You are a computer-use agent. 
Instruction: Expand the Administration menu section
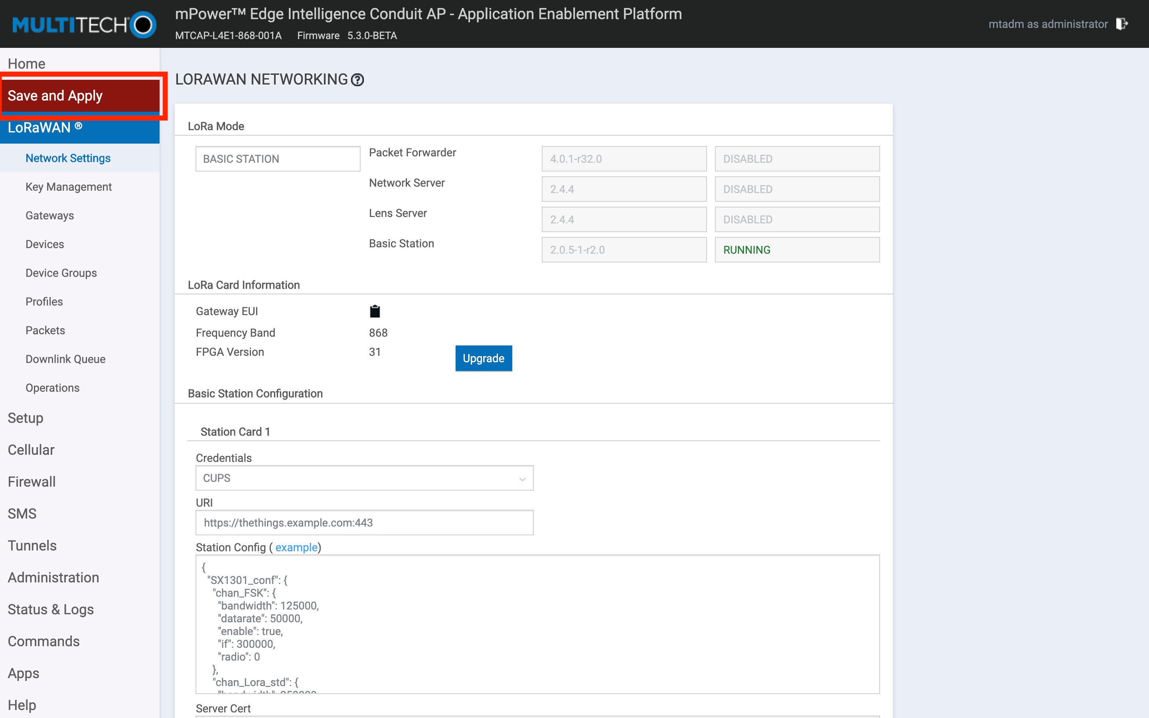point(53,578)
